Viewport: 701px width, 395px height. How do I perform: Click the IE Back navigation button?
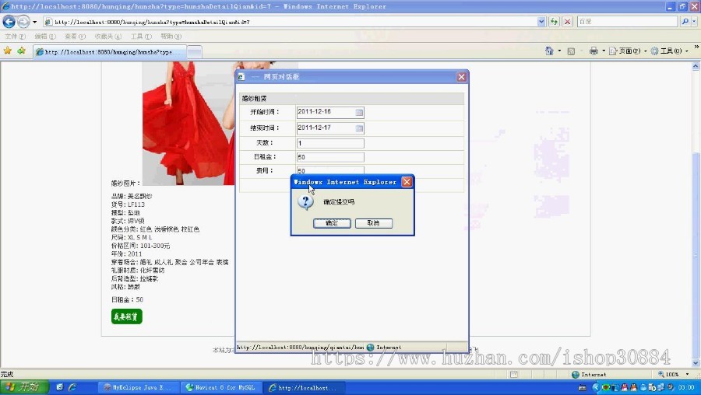[x=9, y=22]
